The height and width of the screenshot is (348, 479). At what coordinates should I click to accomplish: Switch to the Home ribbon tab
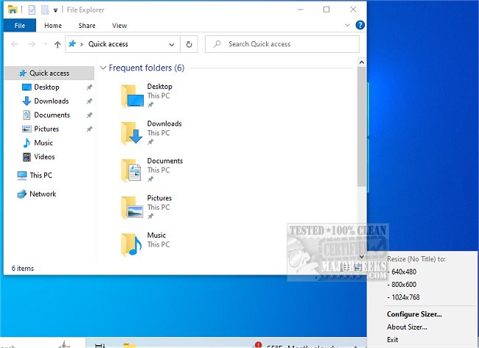53,26
